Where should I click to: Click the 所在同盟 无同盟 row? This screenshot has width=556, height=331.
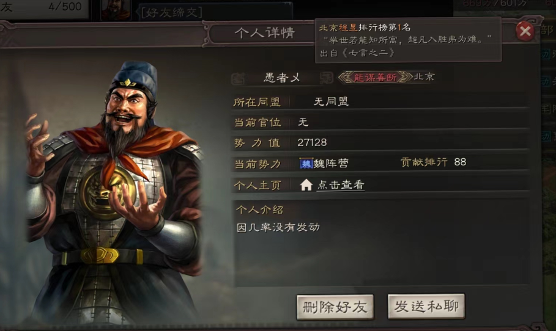[380, 102]
